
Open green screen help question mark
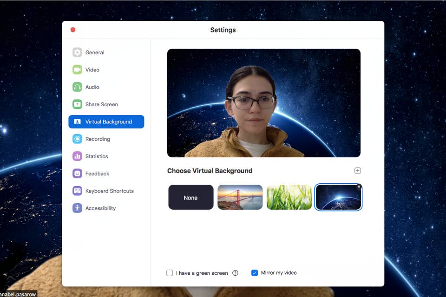235,273
